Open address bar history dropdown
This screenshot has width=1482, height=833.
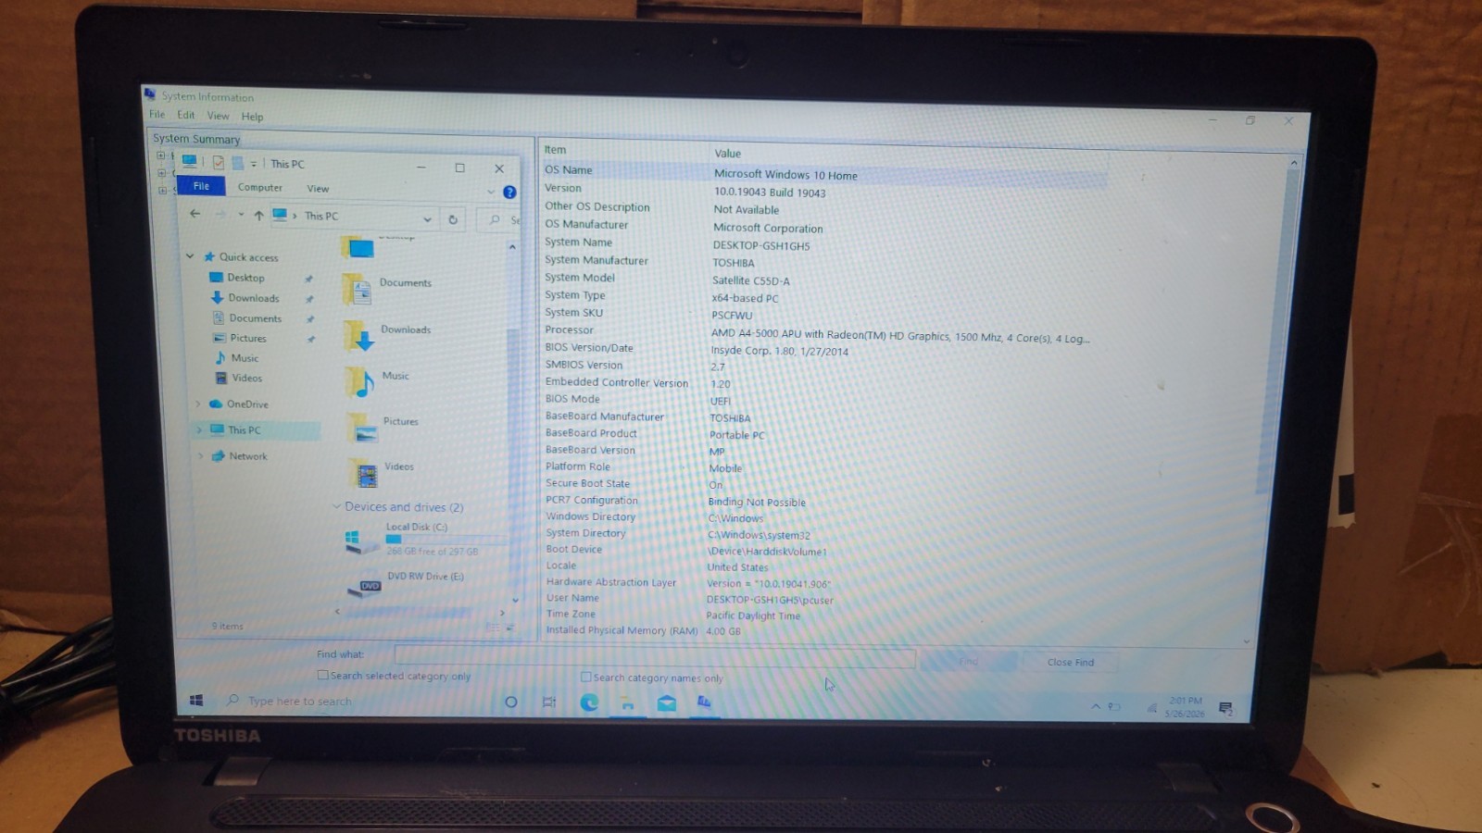(x=427, y=218)
